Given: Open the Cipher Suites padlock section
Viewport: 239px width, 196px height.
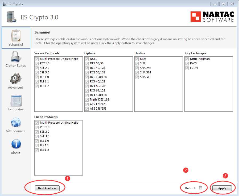Looking at the screenshot, I should [x=16, y=59].
